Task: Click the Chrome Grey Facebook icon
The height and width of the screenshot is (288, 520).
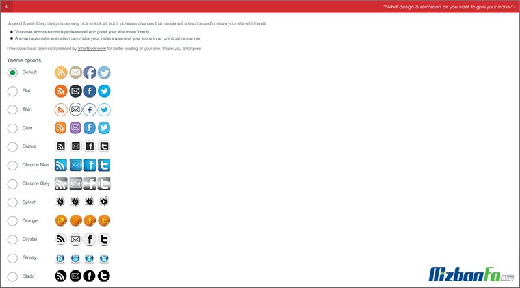Action: click(x=90, y=183)
